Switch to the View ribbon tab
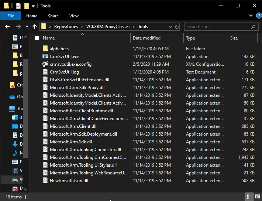 [74, 16]
